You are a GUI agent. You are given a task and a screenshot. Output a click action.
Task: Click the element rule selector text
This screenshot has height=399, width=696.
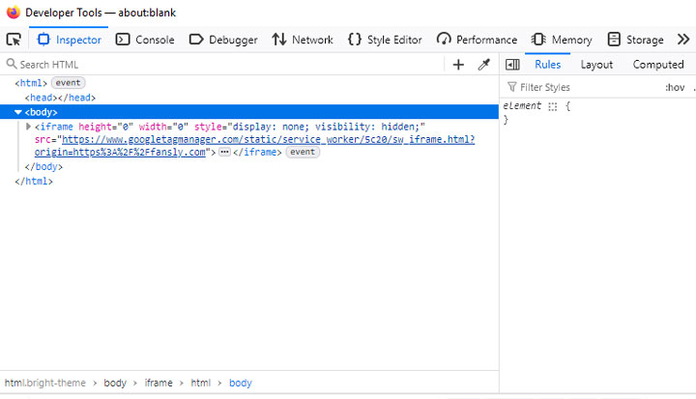[x=522, y=105]
